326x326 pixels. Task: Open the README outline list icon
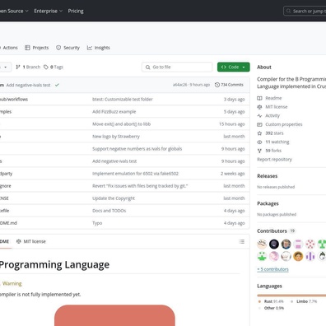242,241
